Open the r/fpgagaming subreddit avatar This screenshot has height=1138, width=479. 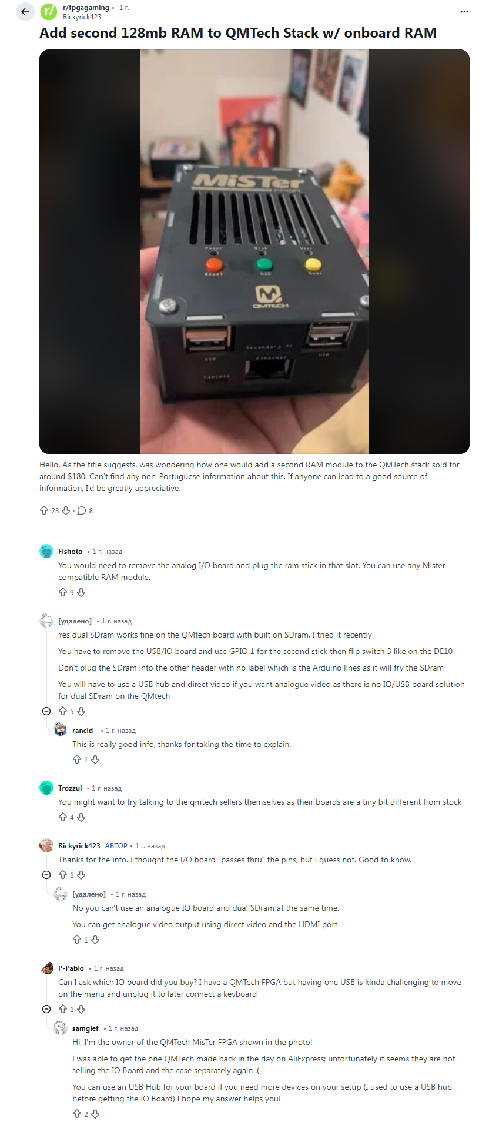coord(49,12)
